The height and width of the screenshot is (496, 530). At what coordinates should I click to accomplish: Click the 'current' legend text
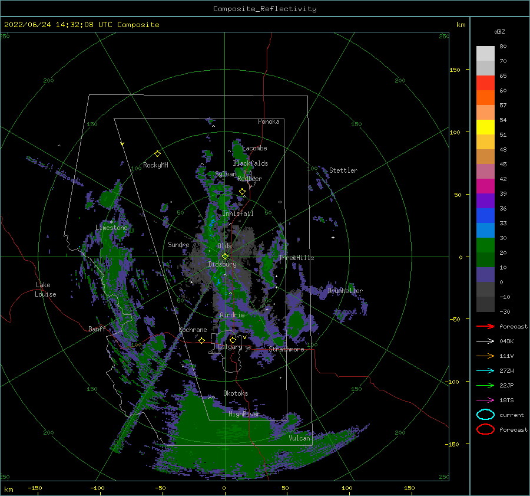512,415
